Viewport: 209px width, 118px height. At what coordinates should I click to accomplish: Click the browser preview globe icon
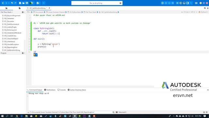pos(38,3)
